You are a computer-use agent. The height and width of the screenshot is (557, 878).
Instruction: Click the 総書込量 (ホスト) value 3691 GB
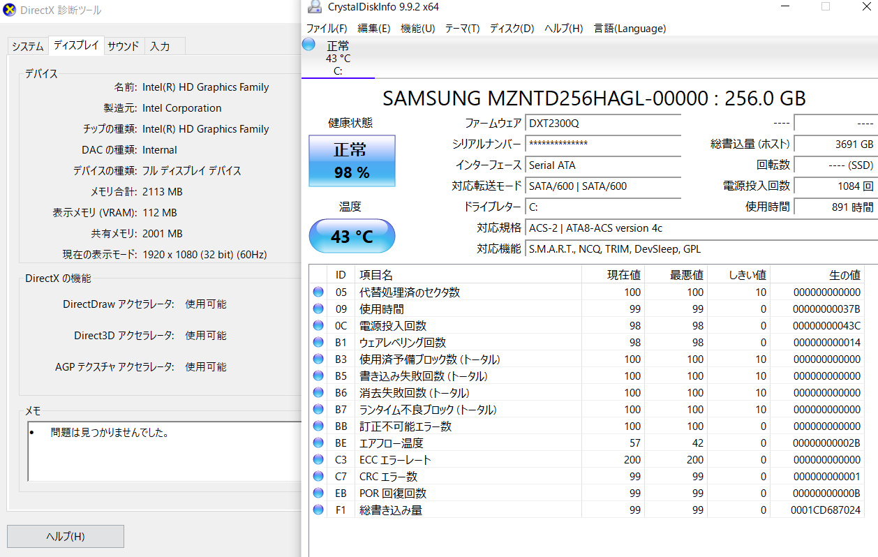pyautogui.click(x=836, y=144)
